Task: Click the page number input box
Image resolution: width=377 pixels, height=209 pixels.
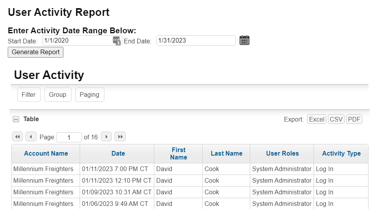Action: point(69,137)
